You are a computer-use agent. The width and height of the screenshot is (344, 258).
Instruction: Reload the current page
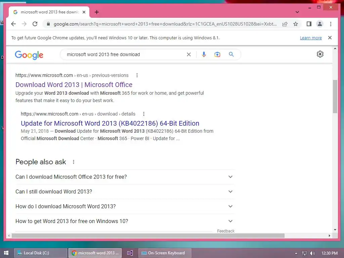click(35, 24)
